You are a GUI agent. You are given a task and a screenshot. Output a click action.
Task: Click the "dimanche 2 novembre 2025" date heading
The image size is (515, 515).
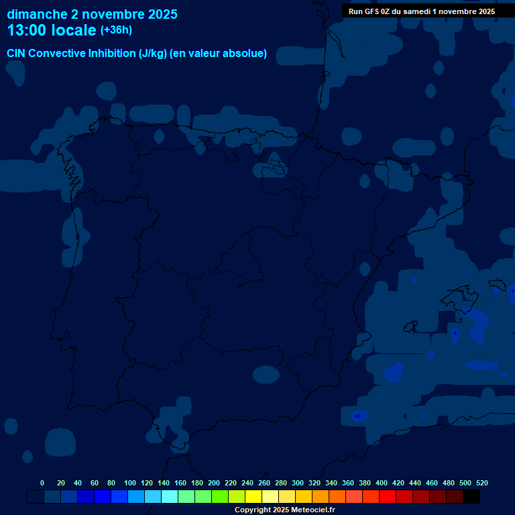(92, 15)
